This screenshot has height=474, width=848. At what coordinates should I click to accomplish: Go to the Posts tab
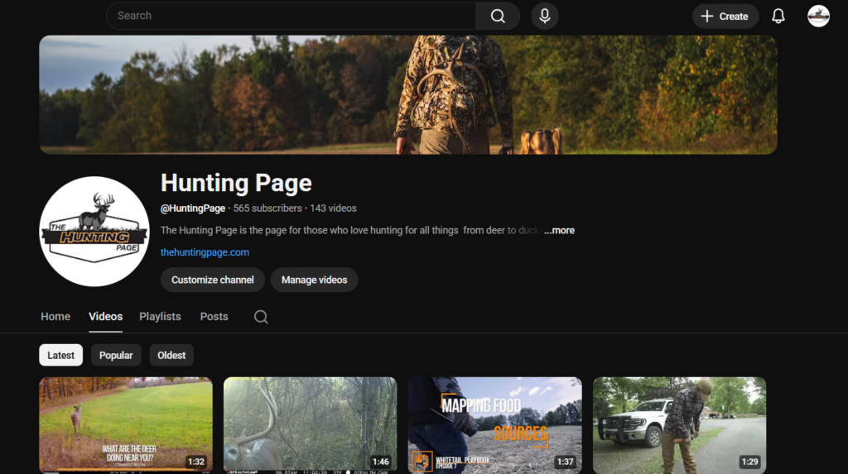[x=214, y=316]
